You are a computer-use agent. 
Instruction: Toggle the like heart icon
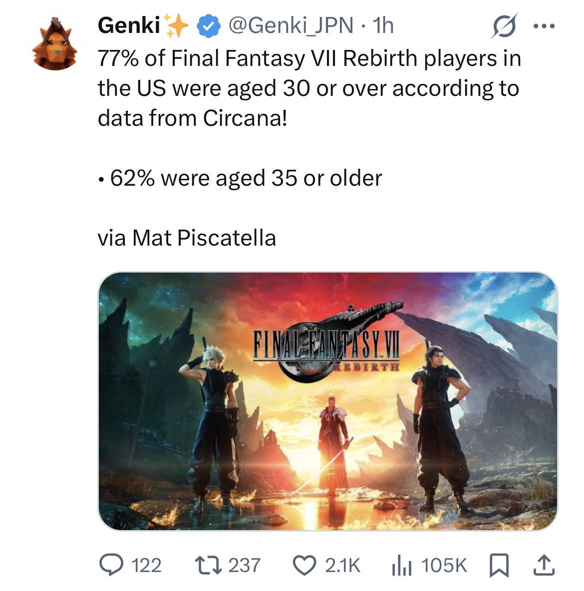(304, 566)
